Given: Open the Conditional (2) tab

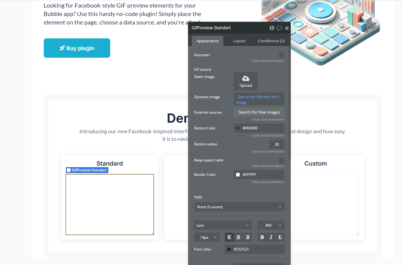Looking at the screenshot, I should click(271, 40).
